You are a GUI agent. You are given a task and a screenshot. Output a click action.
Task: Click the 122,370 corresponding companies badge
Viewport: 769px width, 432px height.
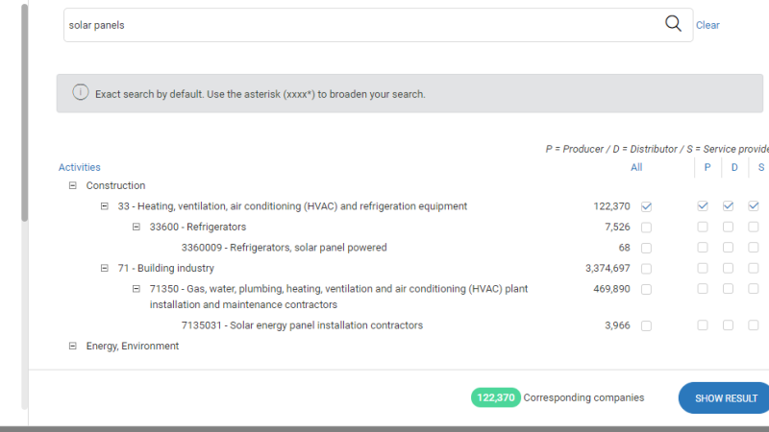coord(495,397)
